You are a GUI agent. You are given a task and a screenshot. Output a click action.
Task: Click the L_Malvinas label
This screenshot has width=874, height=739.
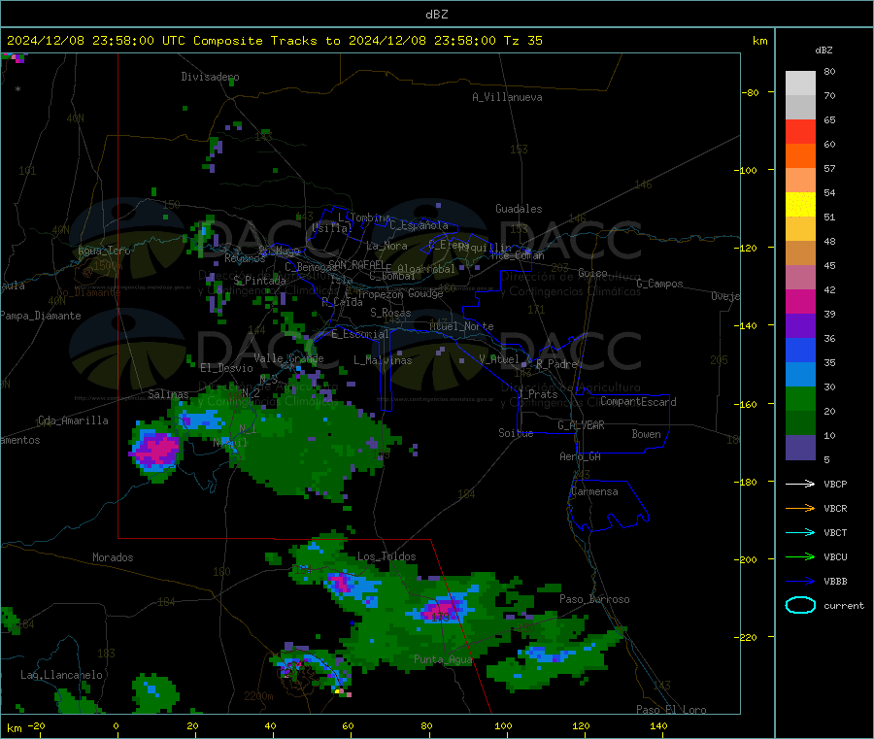pos(383,360)
